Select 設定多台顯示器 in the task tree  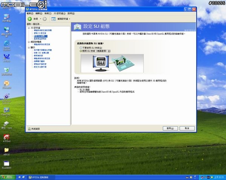point(40,67)
